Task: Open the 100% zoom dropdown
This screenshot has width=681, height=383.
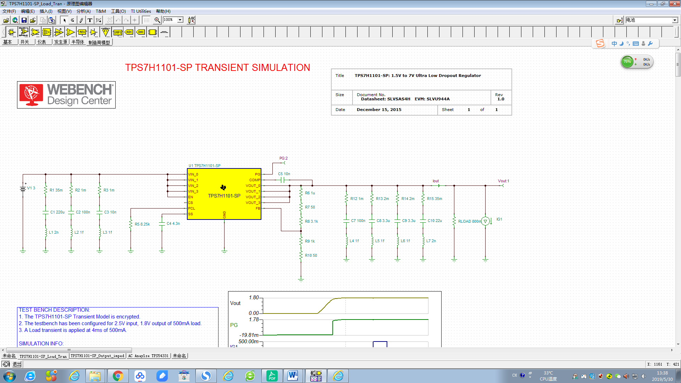Action: 180,20
